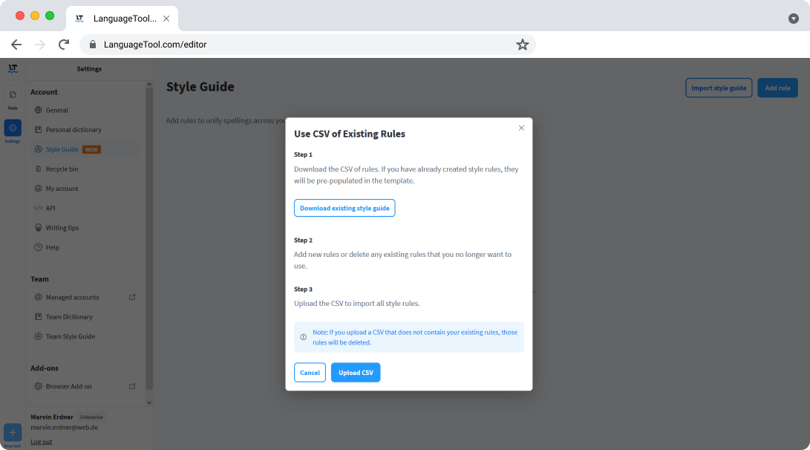This screenshot has width=810, height=450.
Task: Click the book icon beside Personal dictionary
Action: click(38, 130)
